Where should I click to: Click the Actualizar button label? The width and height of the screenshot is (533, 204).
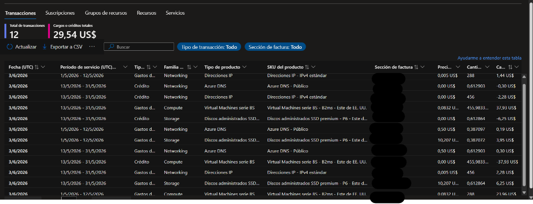pos(26,47)
